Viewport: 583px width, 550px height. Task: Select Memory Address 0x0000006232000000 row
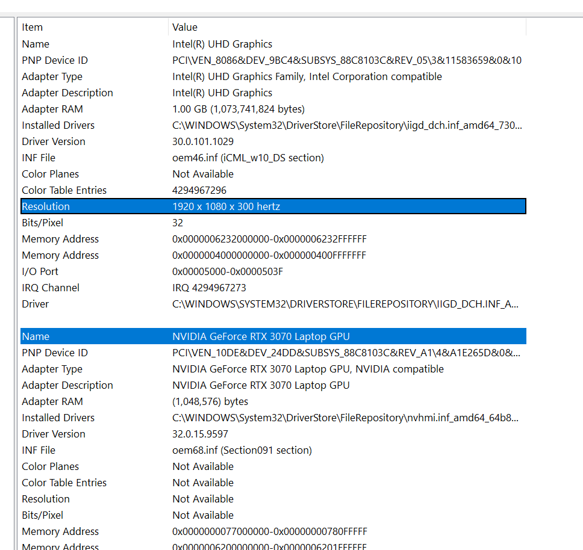273,239
